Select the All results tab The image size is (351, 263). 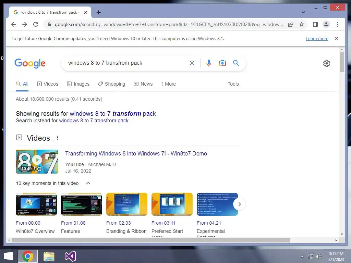click(x=22, y=84)
